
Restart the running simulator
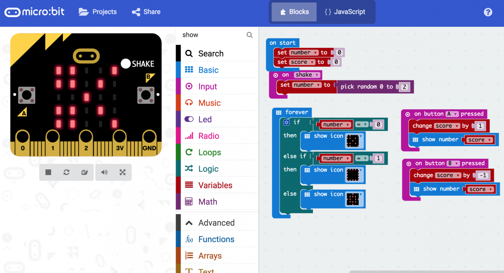pos(66,172)
